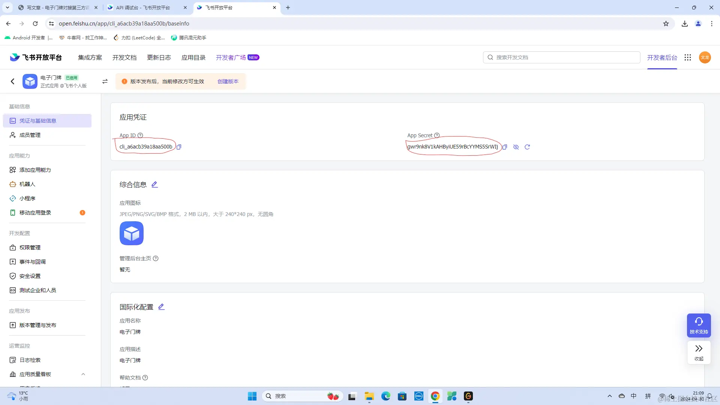Open the tab search dropdown in Chrome

(x=7, y=7)
